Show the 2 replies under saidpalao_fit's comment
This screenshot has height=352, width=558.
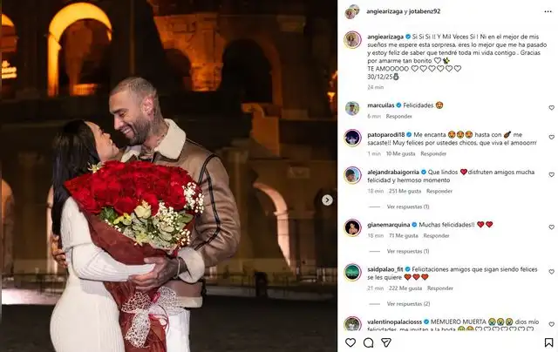[x=408, y=304]
